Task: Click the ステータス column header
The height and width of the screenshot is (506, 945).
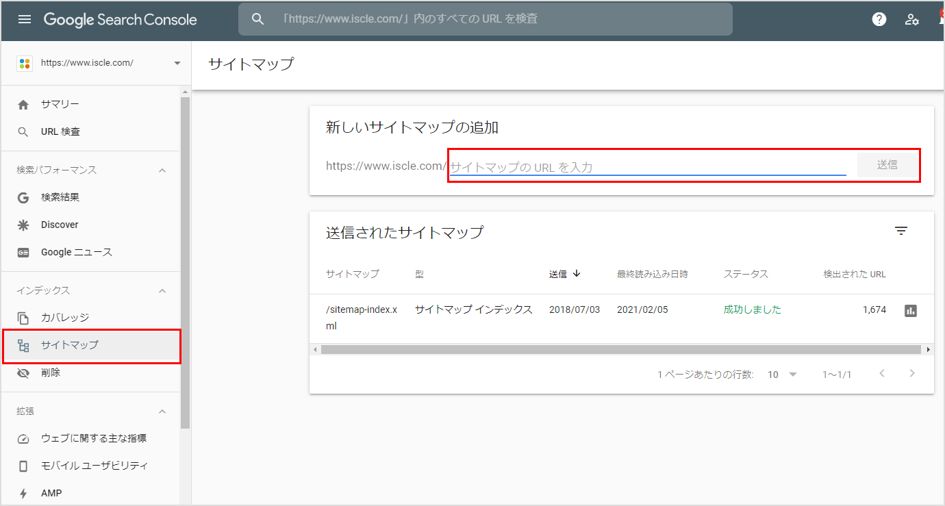Action: tap(746, 274)
